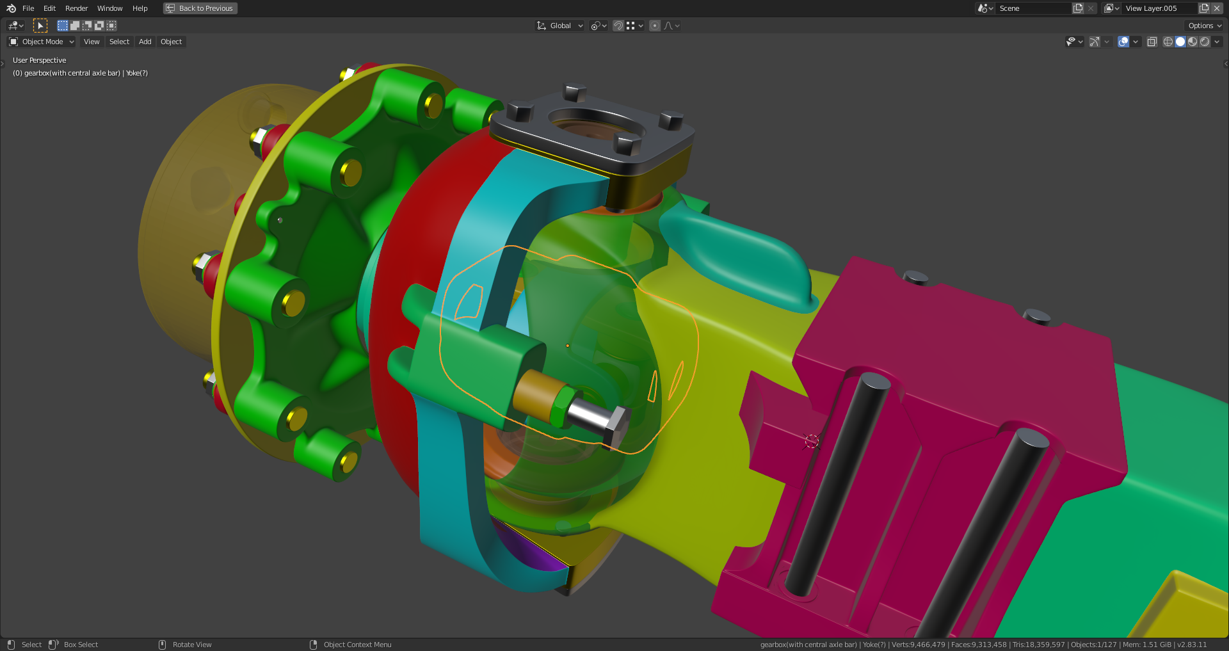Open proportional editing falloff dropdown

point(671,26)
